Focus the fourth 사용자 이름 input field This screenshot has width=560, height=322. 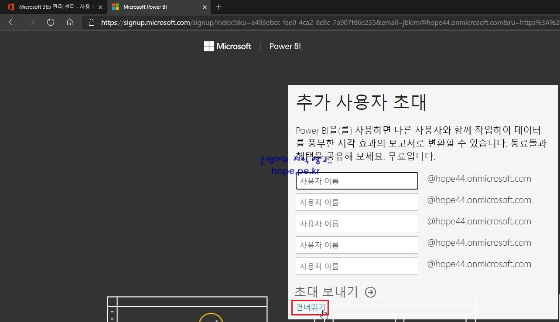tap(357, 245)
